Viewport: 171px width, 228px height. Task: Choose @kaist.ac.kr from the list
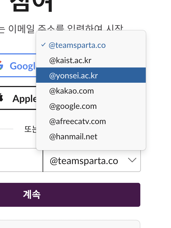coord(91,60)
